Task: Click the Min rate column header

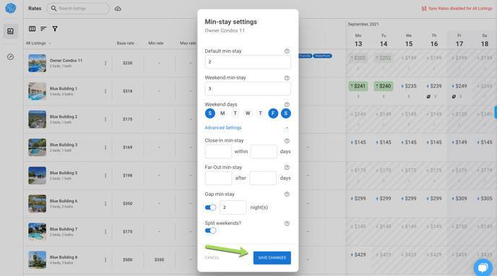Action: [156, 43]
